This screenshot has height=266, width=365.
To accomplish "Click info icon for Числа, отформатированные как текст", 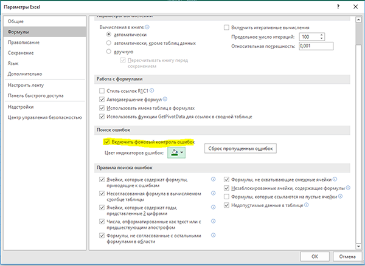I will pos(214,221).
